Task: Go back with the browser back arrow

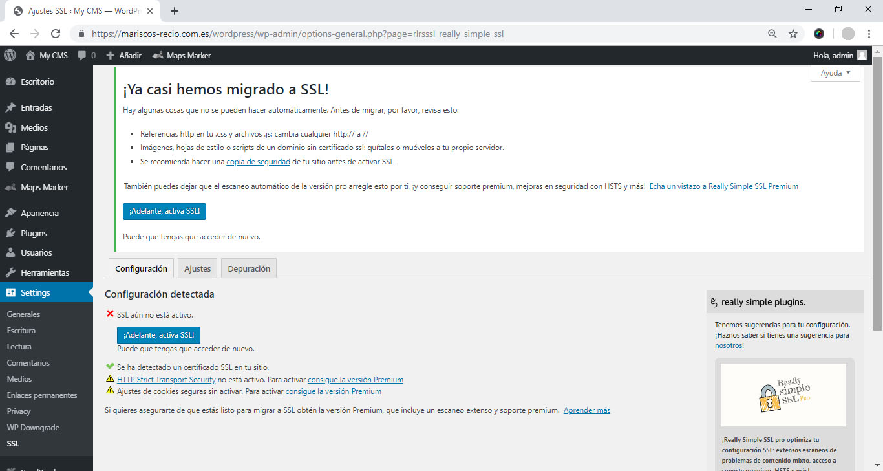Action: pos(14,34)
